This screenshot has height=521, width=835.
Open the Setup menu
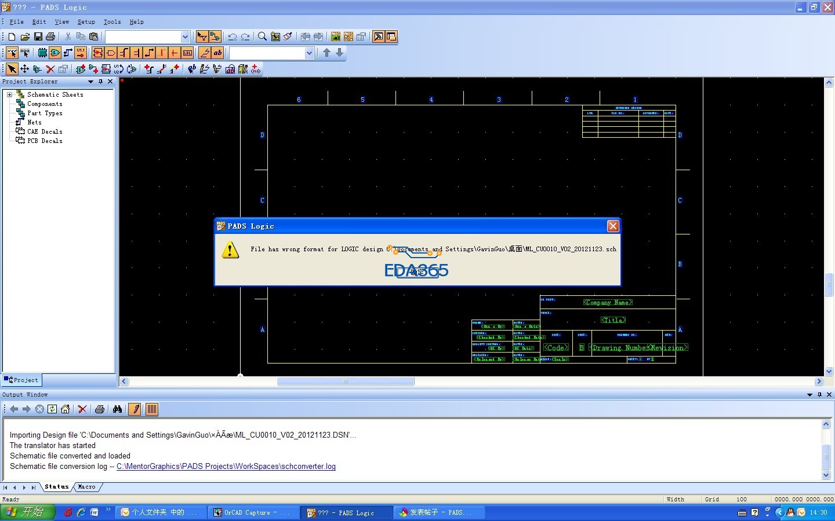coord(86,22)
